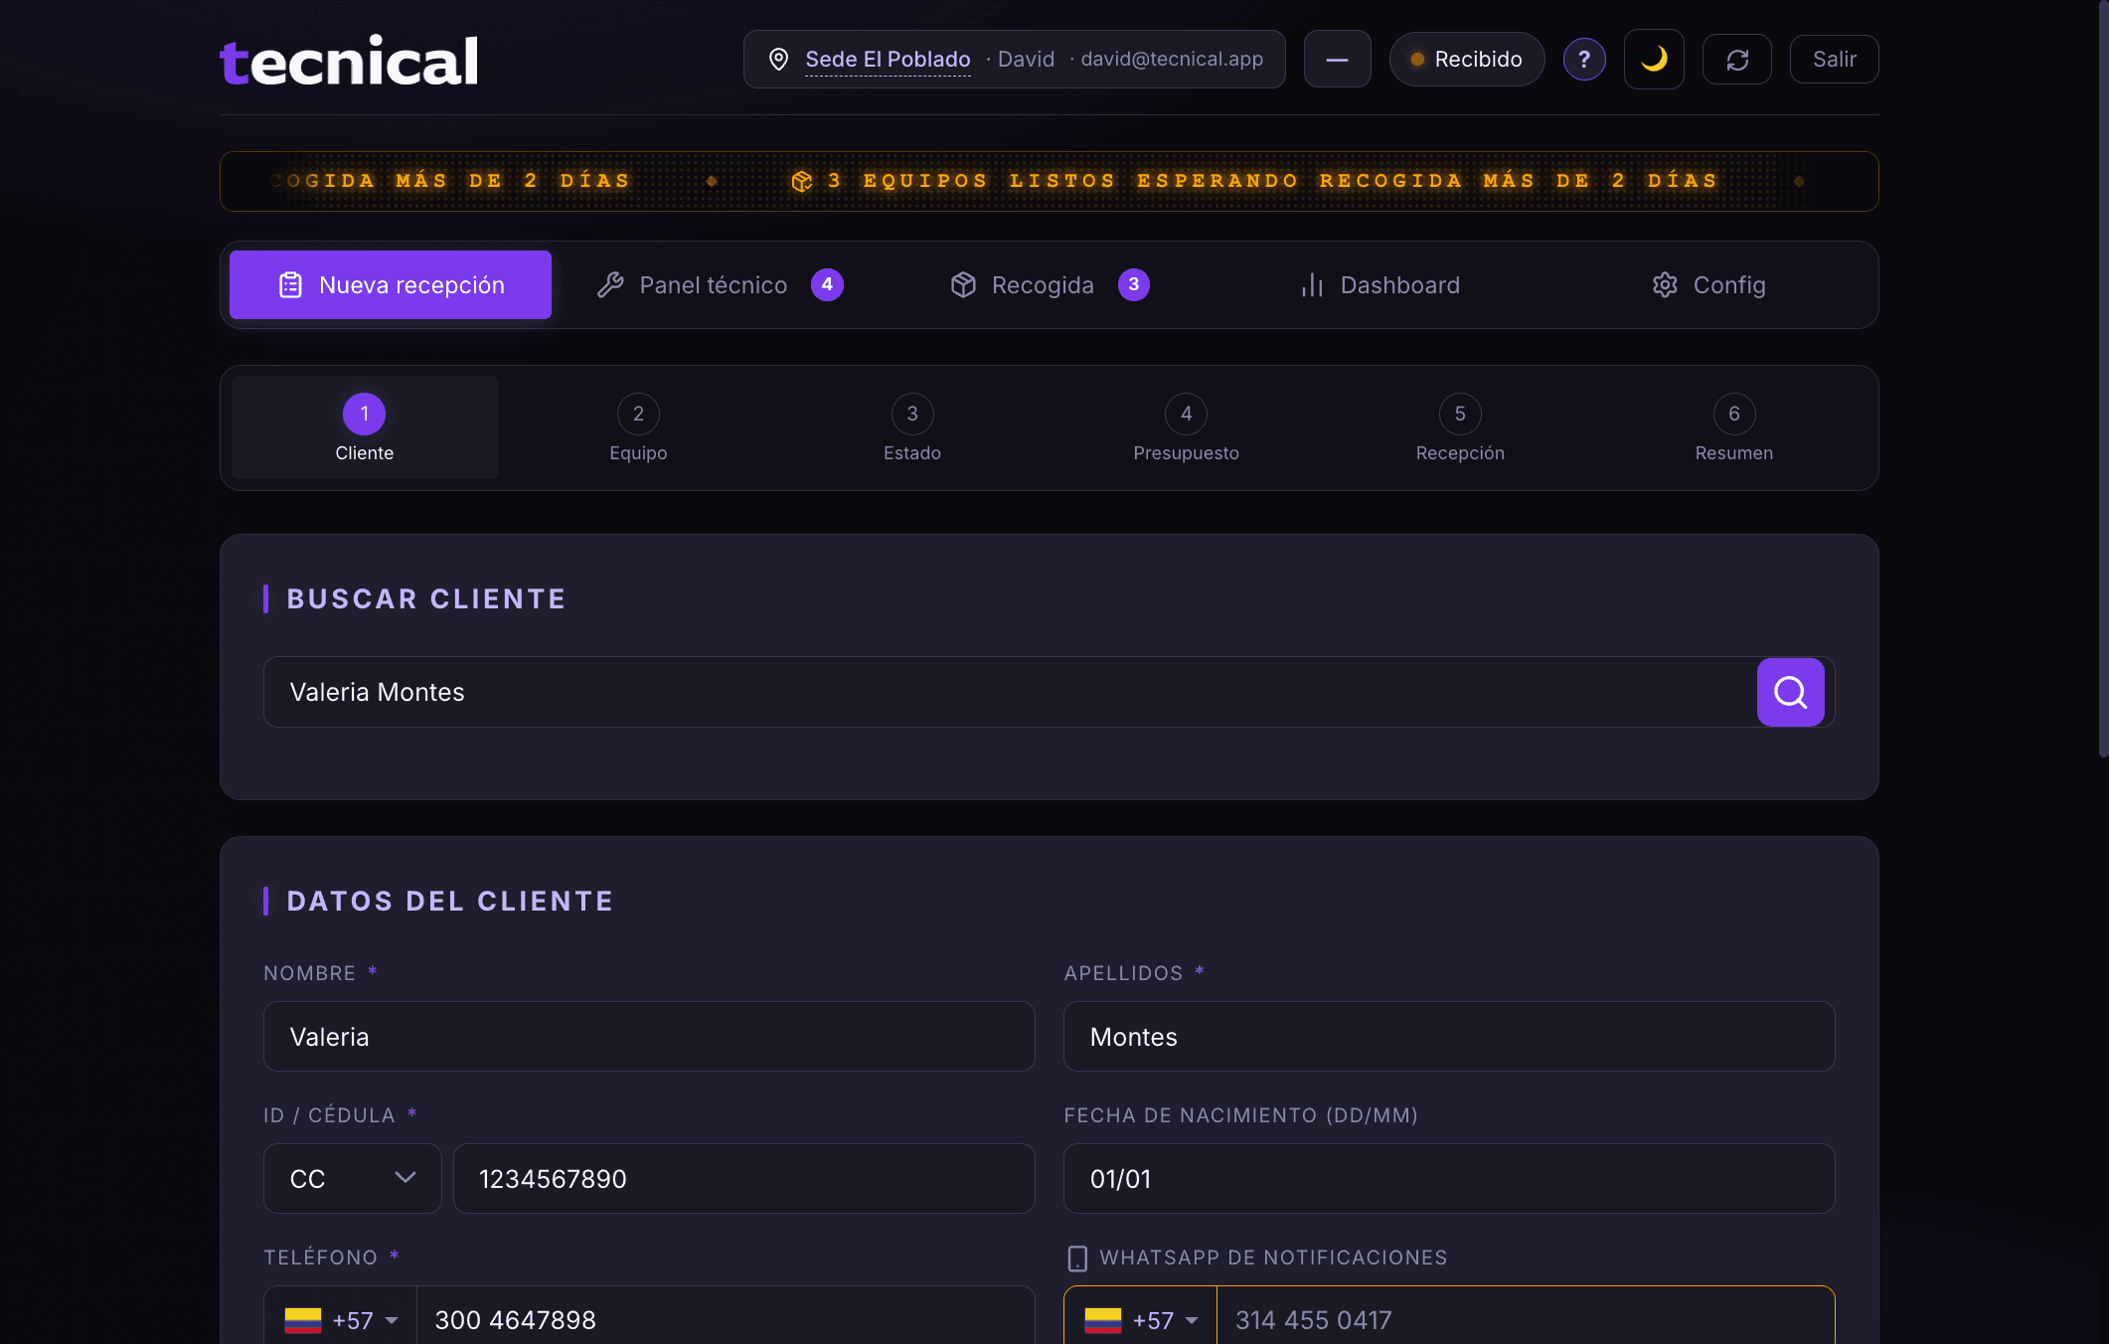Toggle the Recibido status pill
Viewport: 2109px width, 1344px height.
pos(1466,59)
